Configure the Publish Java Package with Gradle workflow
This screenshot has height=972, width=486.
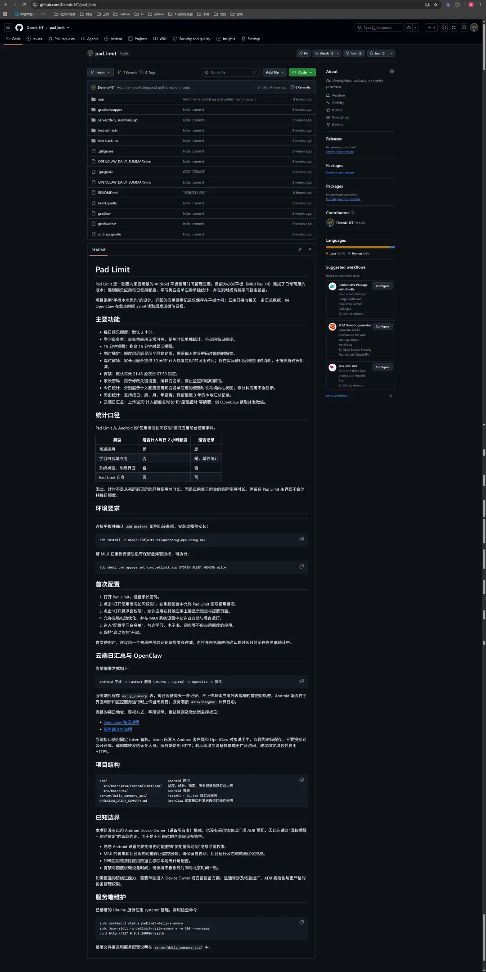tap(382, 286)
